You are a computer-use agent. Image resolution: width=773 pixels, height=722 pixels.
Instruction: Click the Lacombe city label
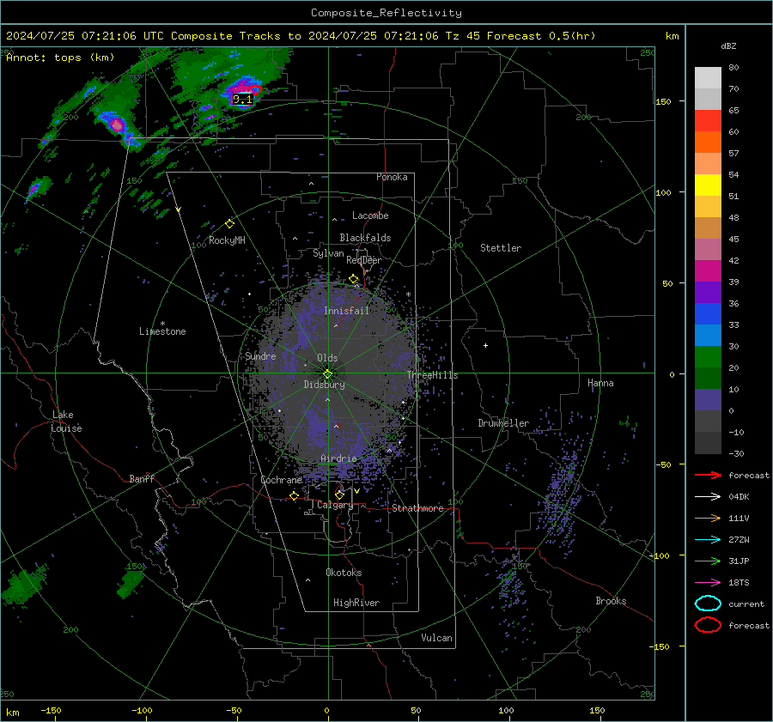click(370, 215)
